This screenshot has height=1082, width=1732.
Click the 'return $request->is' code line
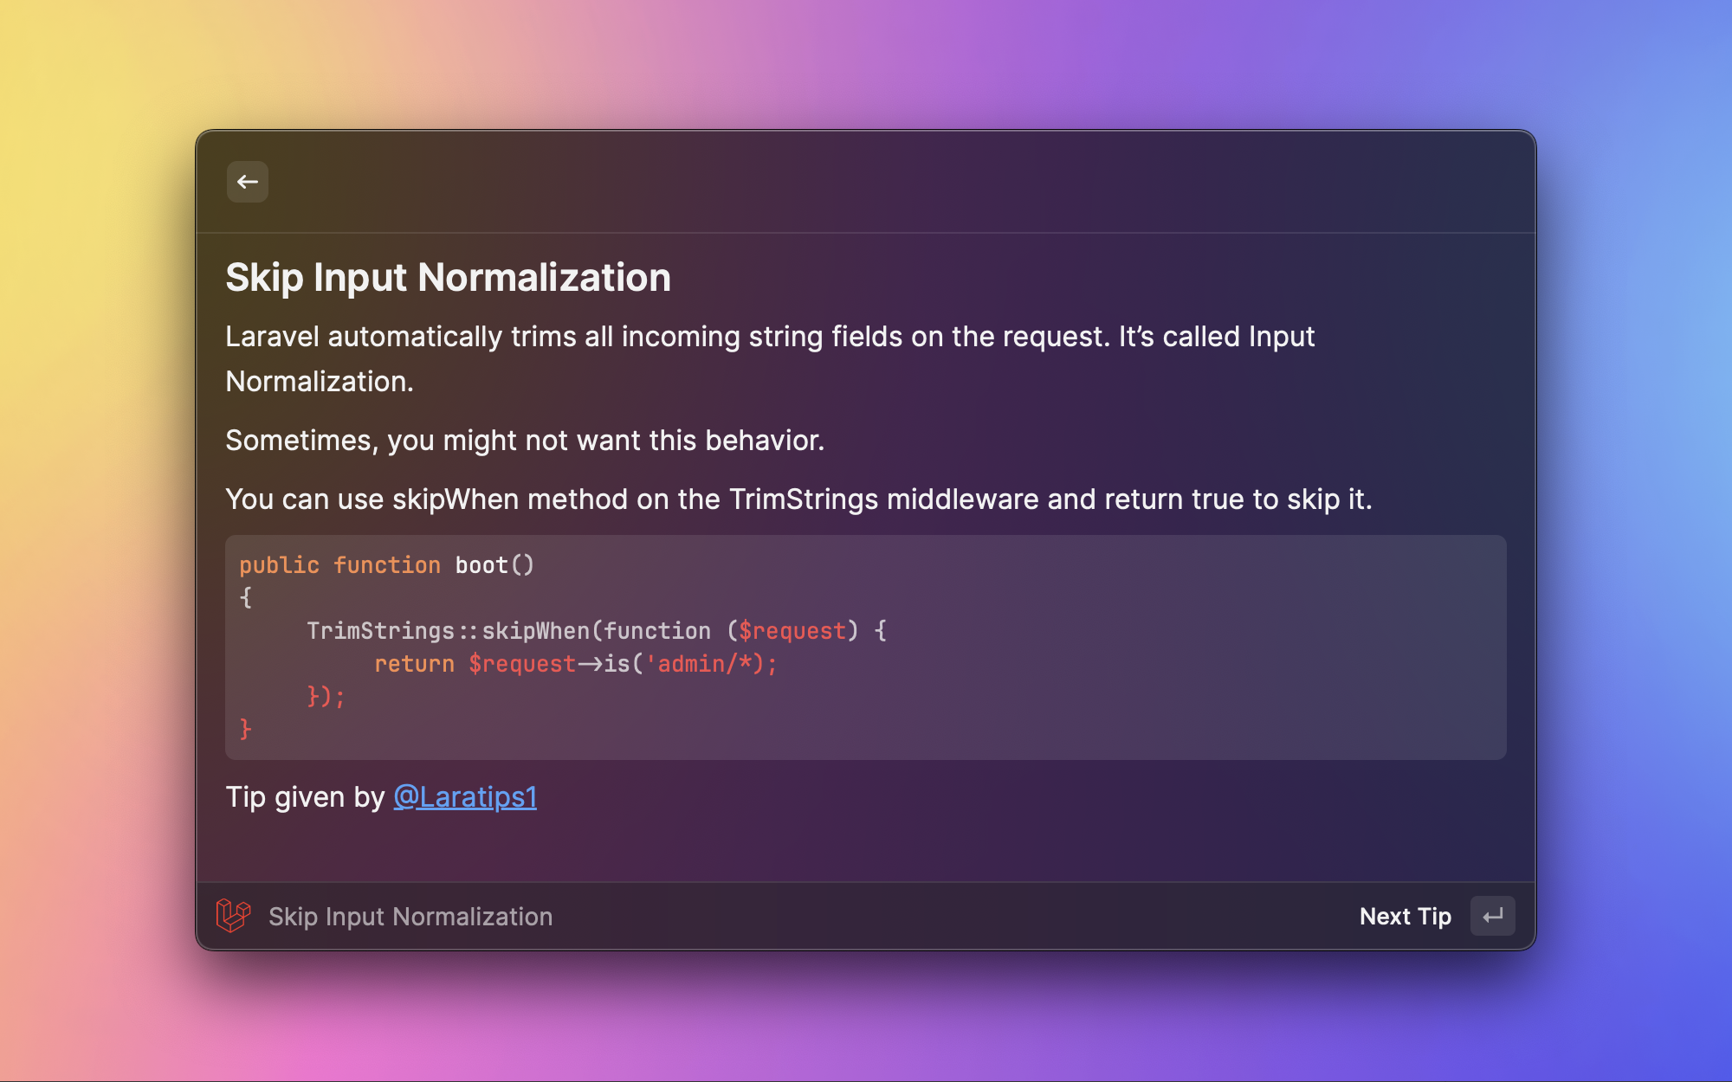[x=575, y=664]
